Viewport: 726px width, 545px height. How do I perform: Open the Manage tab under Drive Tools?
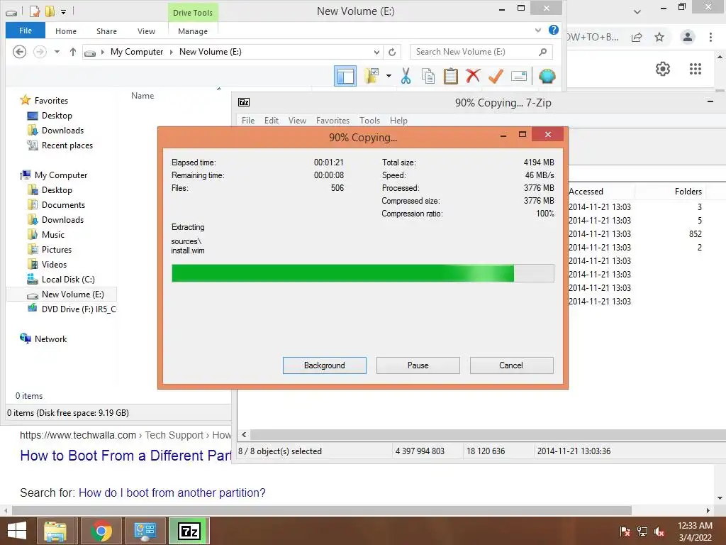pyautogui.click(x=193, y=31)
